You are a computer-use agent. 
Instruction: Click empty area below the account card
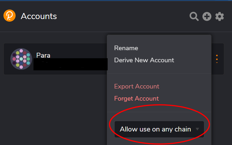(x=52, y=110)
